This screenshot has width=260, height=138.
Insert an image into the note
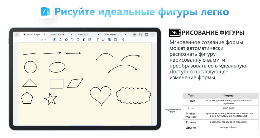point(90,40)
